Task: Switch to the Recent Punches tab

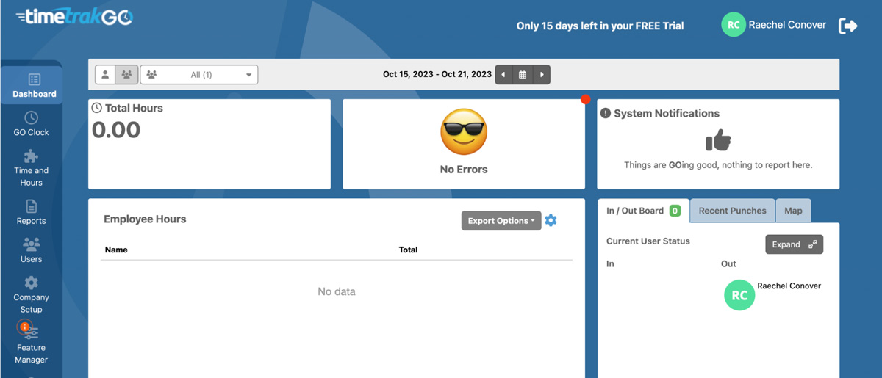Action: tap(732, 211)
